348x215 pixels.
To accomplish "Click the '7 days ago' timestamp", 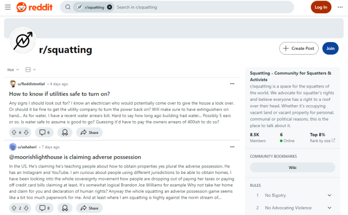I will pos(51,147).
